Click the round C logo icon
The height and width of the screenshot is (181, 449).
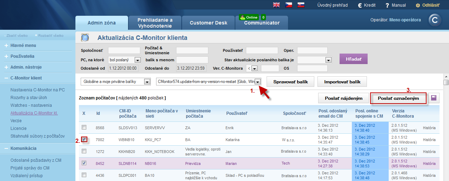[x=435, y=20]
